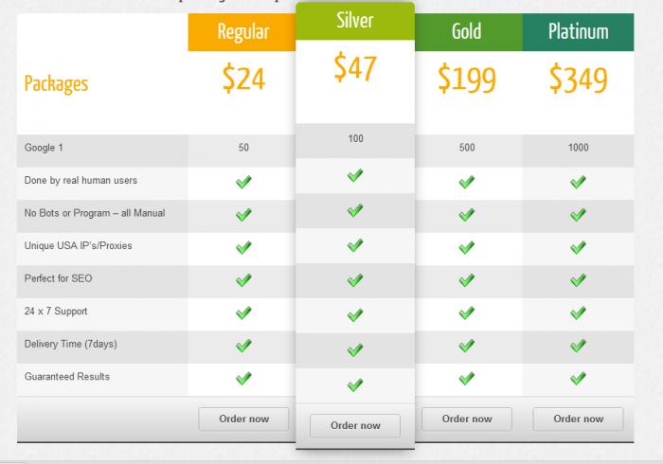663x464 pixels.
Task: Click Platinum plan's Perfect for SEO checkmark
Action: point(578,280)
